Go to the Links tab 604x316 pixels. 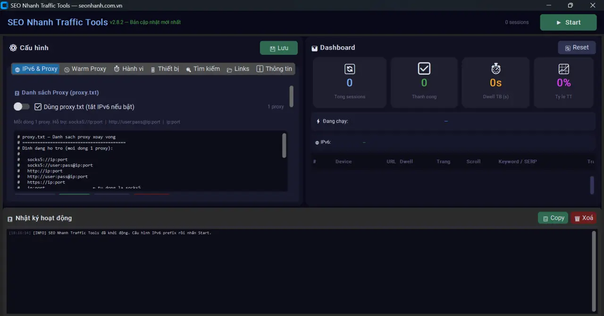[238, 69]
